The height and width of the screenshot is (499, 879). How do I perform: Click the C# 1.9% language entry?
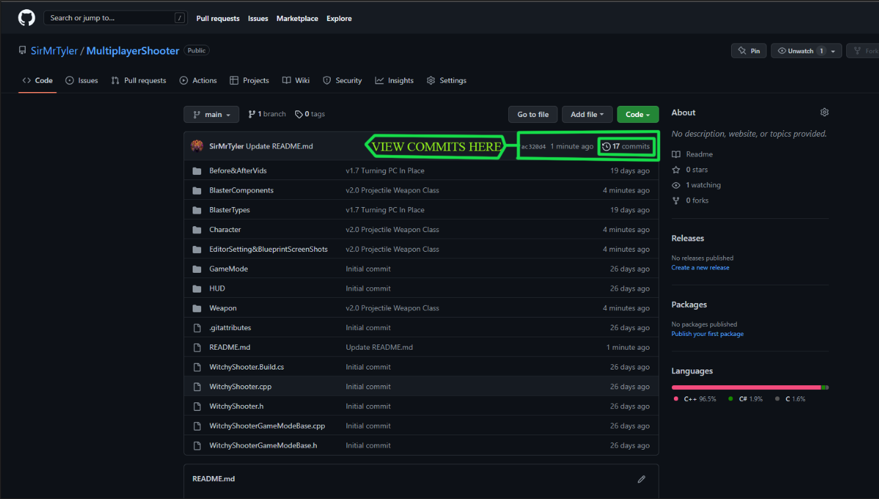[746, 399]
